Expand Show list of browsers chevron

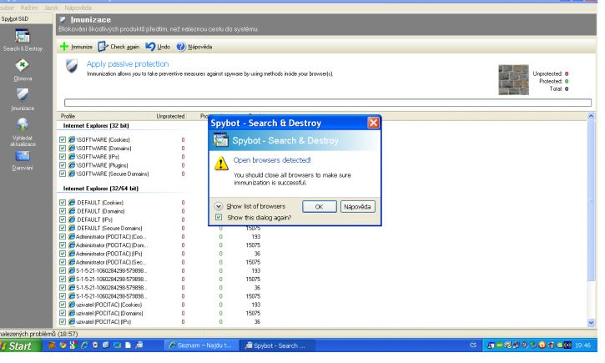pos(219,206)
